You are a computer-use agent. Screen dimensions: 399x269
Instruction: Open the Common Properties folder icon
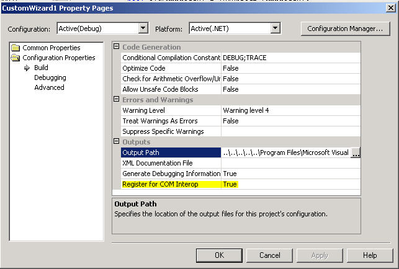coord(16,48)
